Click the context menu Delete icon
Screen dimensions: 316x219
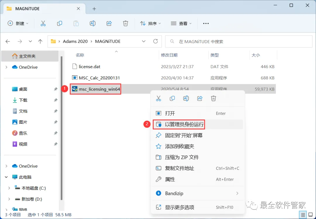click(213, 98)
